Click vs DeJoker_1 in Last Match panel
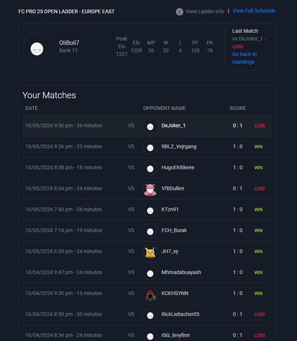This screenshot has height=341, width=297. point(247,39)
